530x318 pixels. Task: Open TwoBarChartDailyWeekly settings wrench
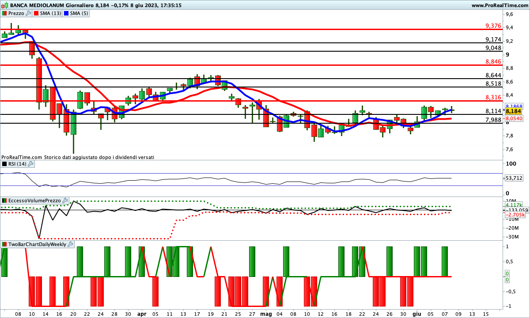(x=71, y=244)
